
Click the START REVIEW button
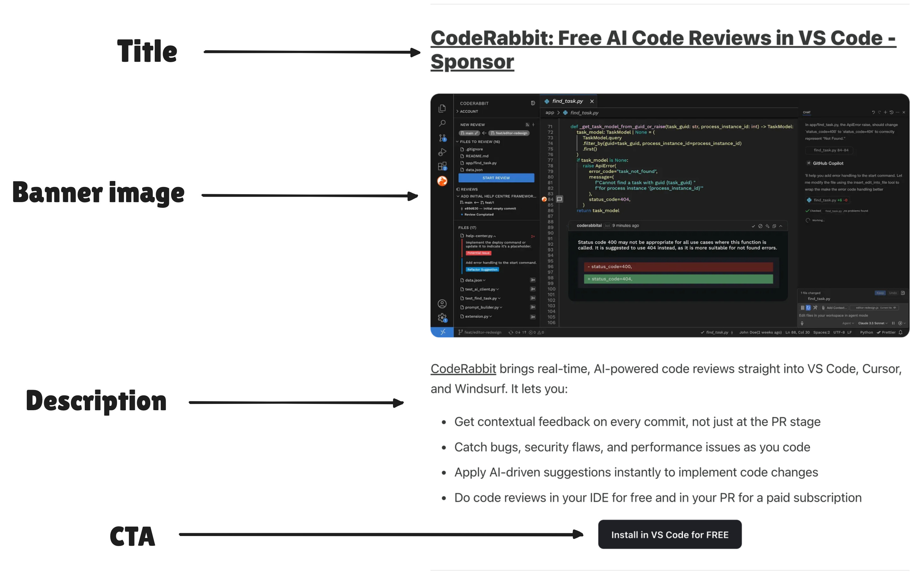click(x=496, y=178)
